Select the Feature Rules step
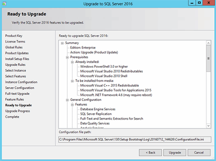The width and height of the screenshot is (216, 161). click(x=15, y=99)
